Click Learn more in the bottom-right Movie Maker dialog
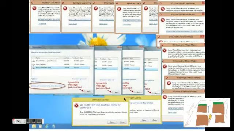This screenshot has height=131, width=234. click(172, 112)
